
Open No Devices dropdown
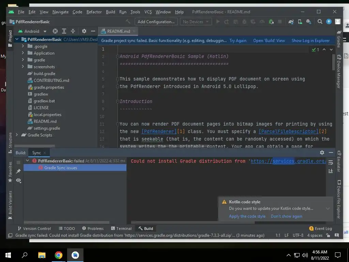click(x=196, y=21)
